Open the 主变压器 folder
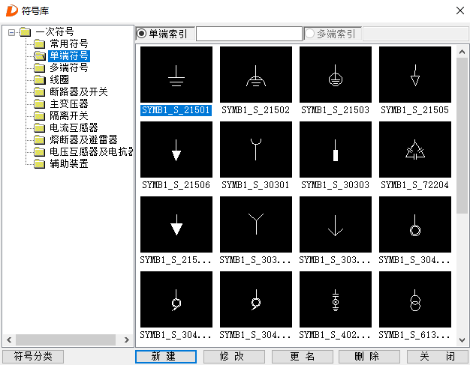Image resolution: width=470 pixels, height=365 pixels. point(68,104)
